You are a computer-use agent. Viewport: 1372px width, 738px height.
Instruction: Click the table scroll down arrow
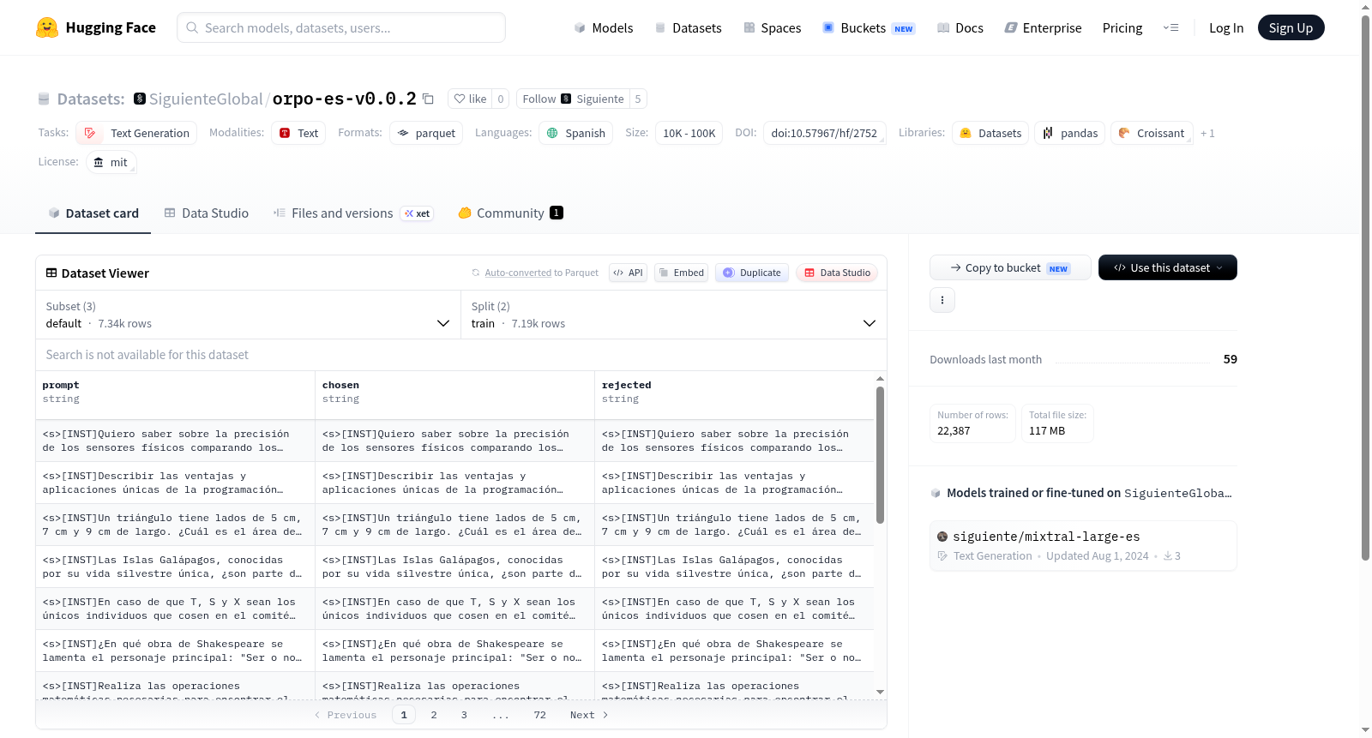pos(880,692)
